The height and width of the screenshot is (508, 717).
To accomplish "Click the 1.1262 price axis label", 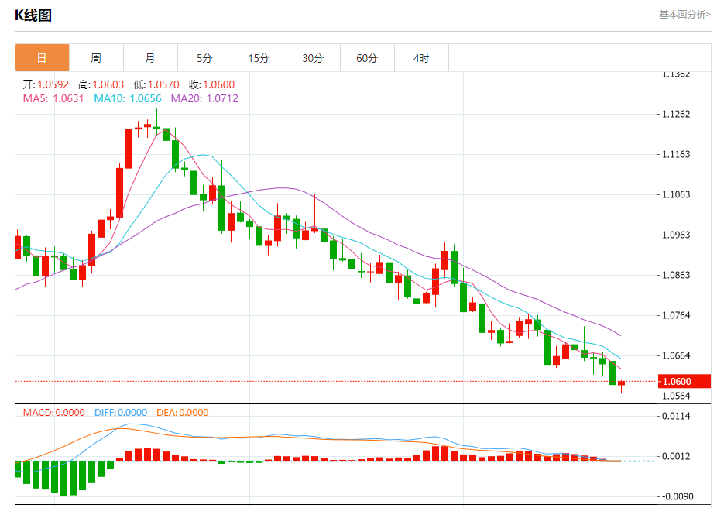I will 676,114.
